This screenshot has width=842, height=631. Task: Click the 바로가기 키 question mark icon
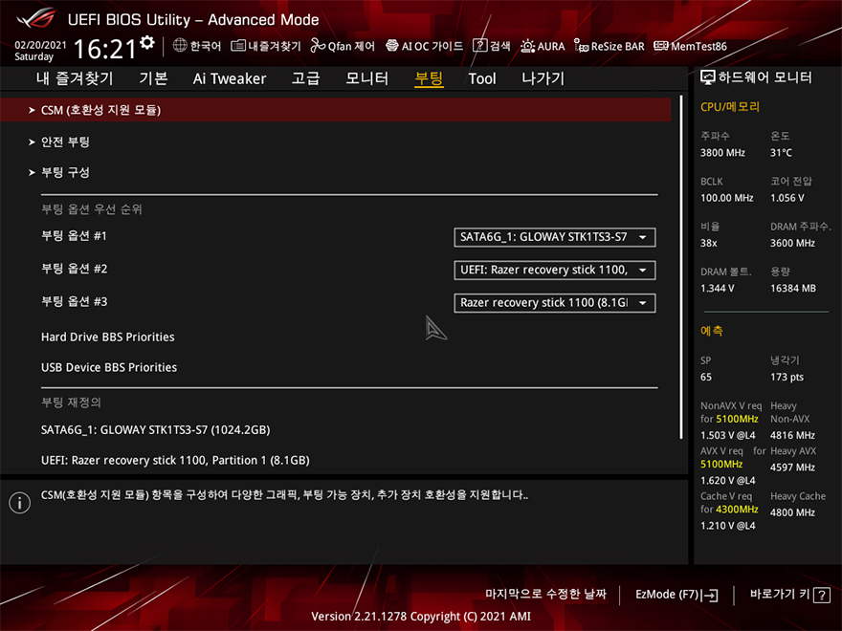click(x=822, y=595)
